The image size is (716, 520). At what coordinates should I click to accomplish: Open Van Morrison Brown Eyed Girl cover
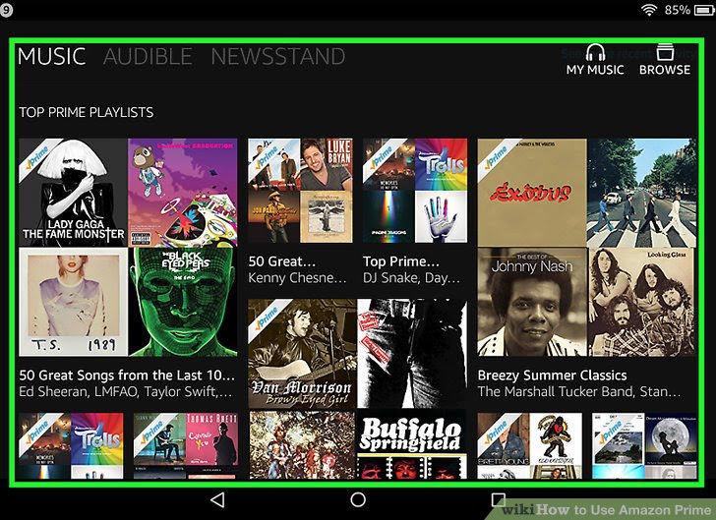coord(302,353)
